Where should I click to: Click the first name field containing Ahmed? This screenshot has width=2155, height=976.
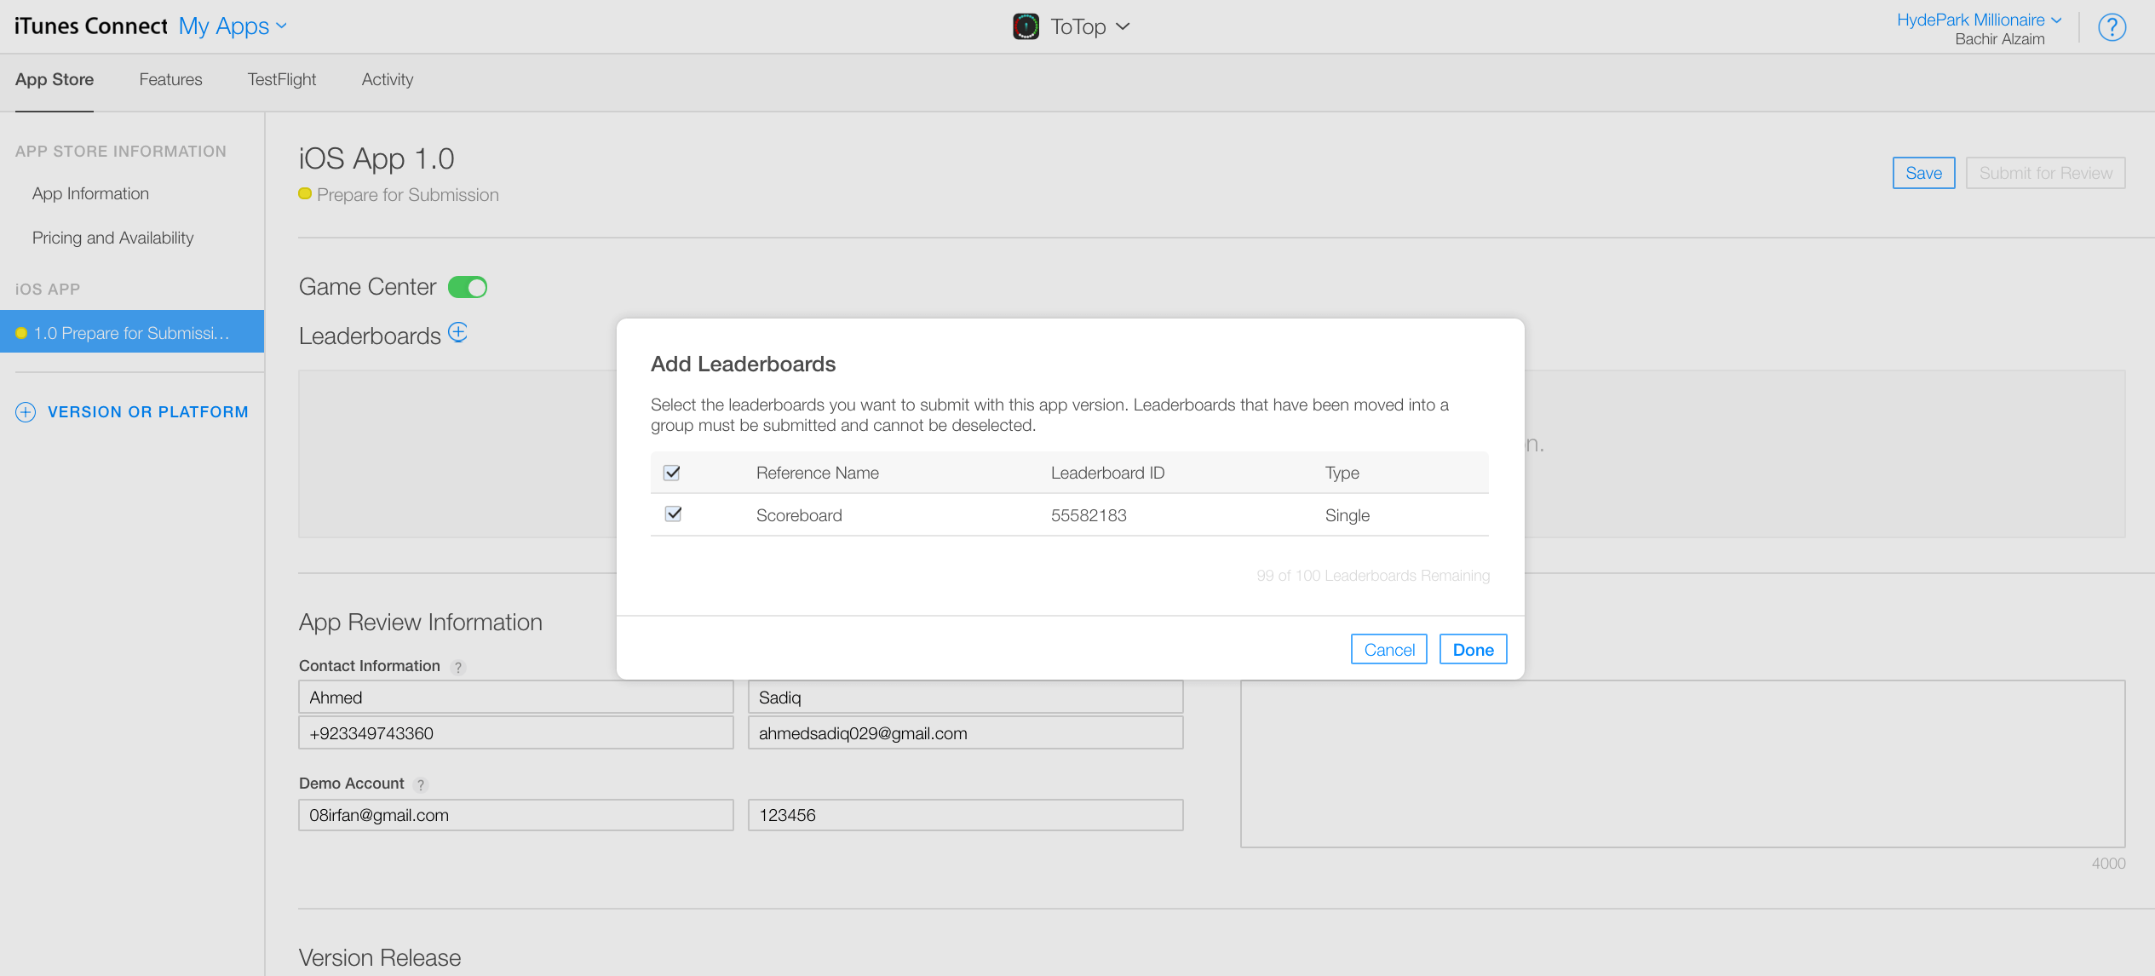coord(515,698)
